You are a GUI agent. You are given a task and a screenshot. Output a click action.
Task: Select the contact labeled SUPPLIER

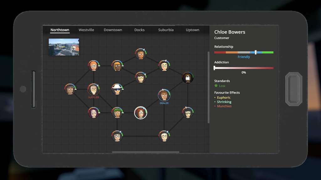pos(93,89)
